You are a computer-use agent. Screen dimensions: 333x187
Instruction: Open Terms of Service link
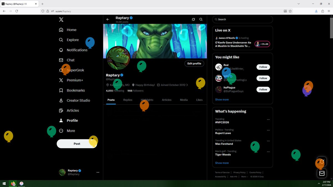(222, 172)
